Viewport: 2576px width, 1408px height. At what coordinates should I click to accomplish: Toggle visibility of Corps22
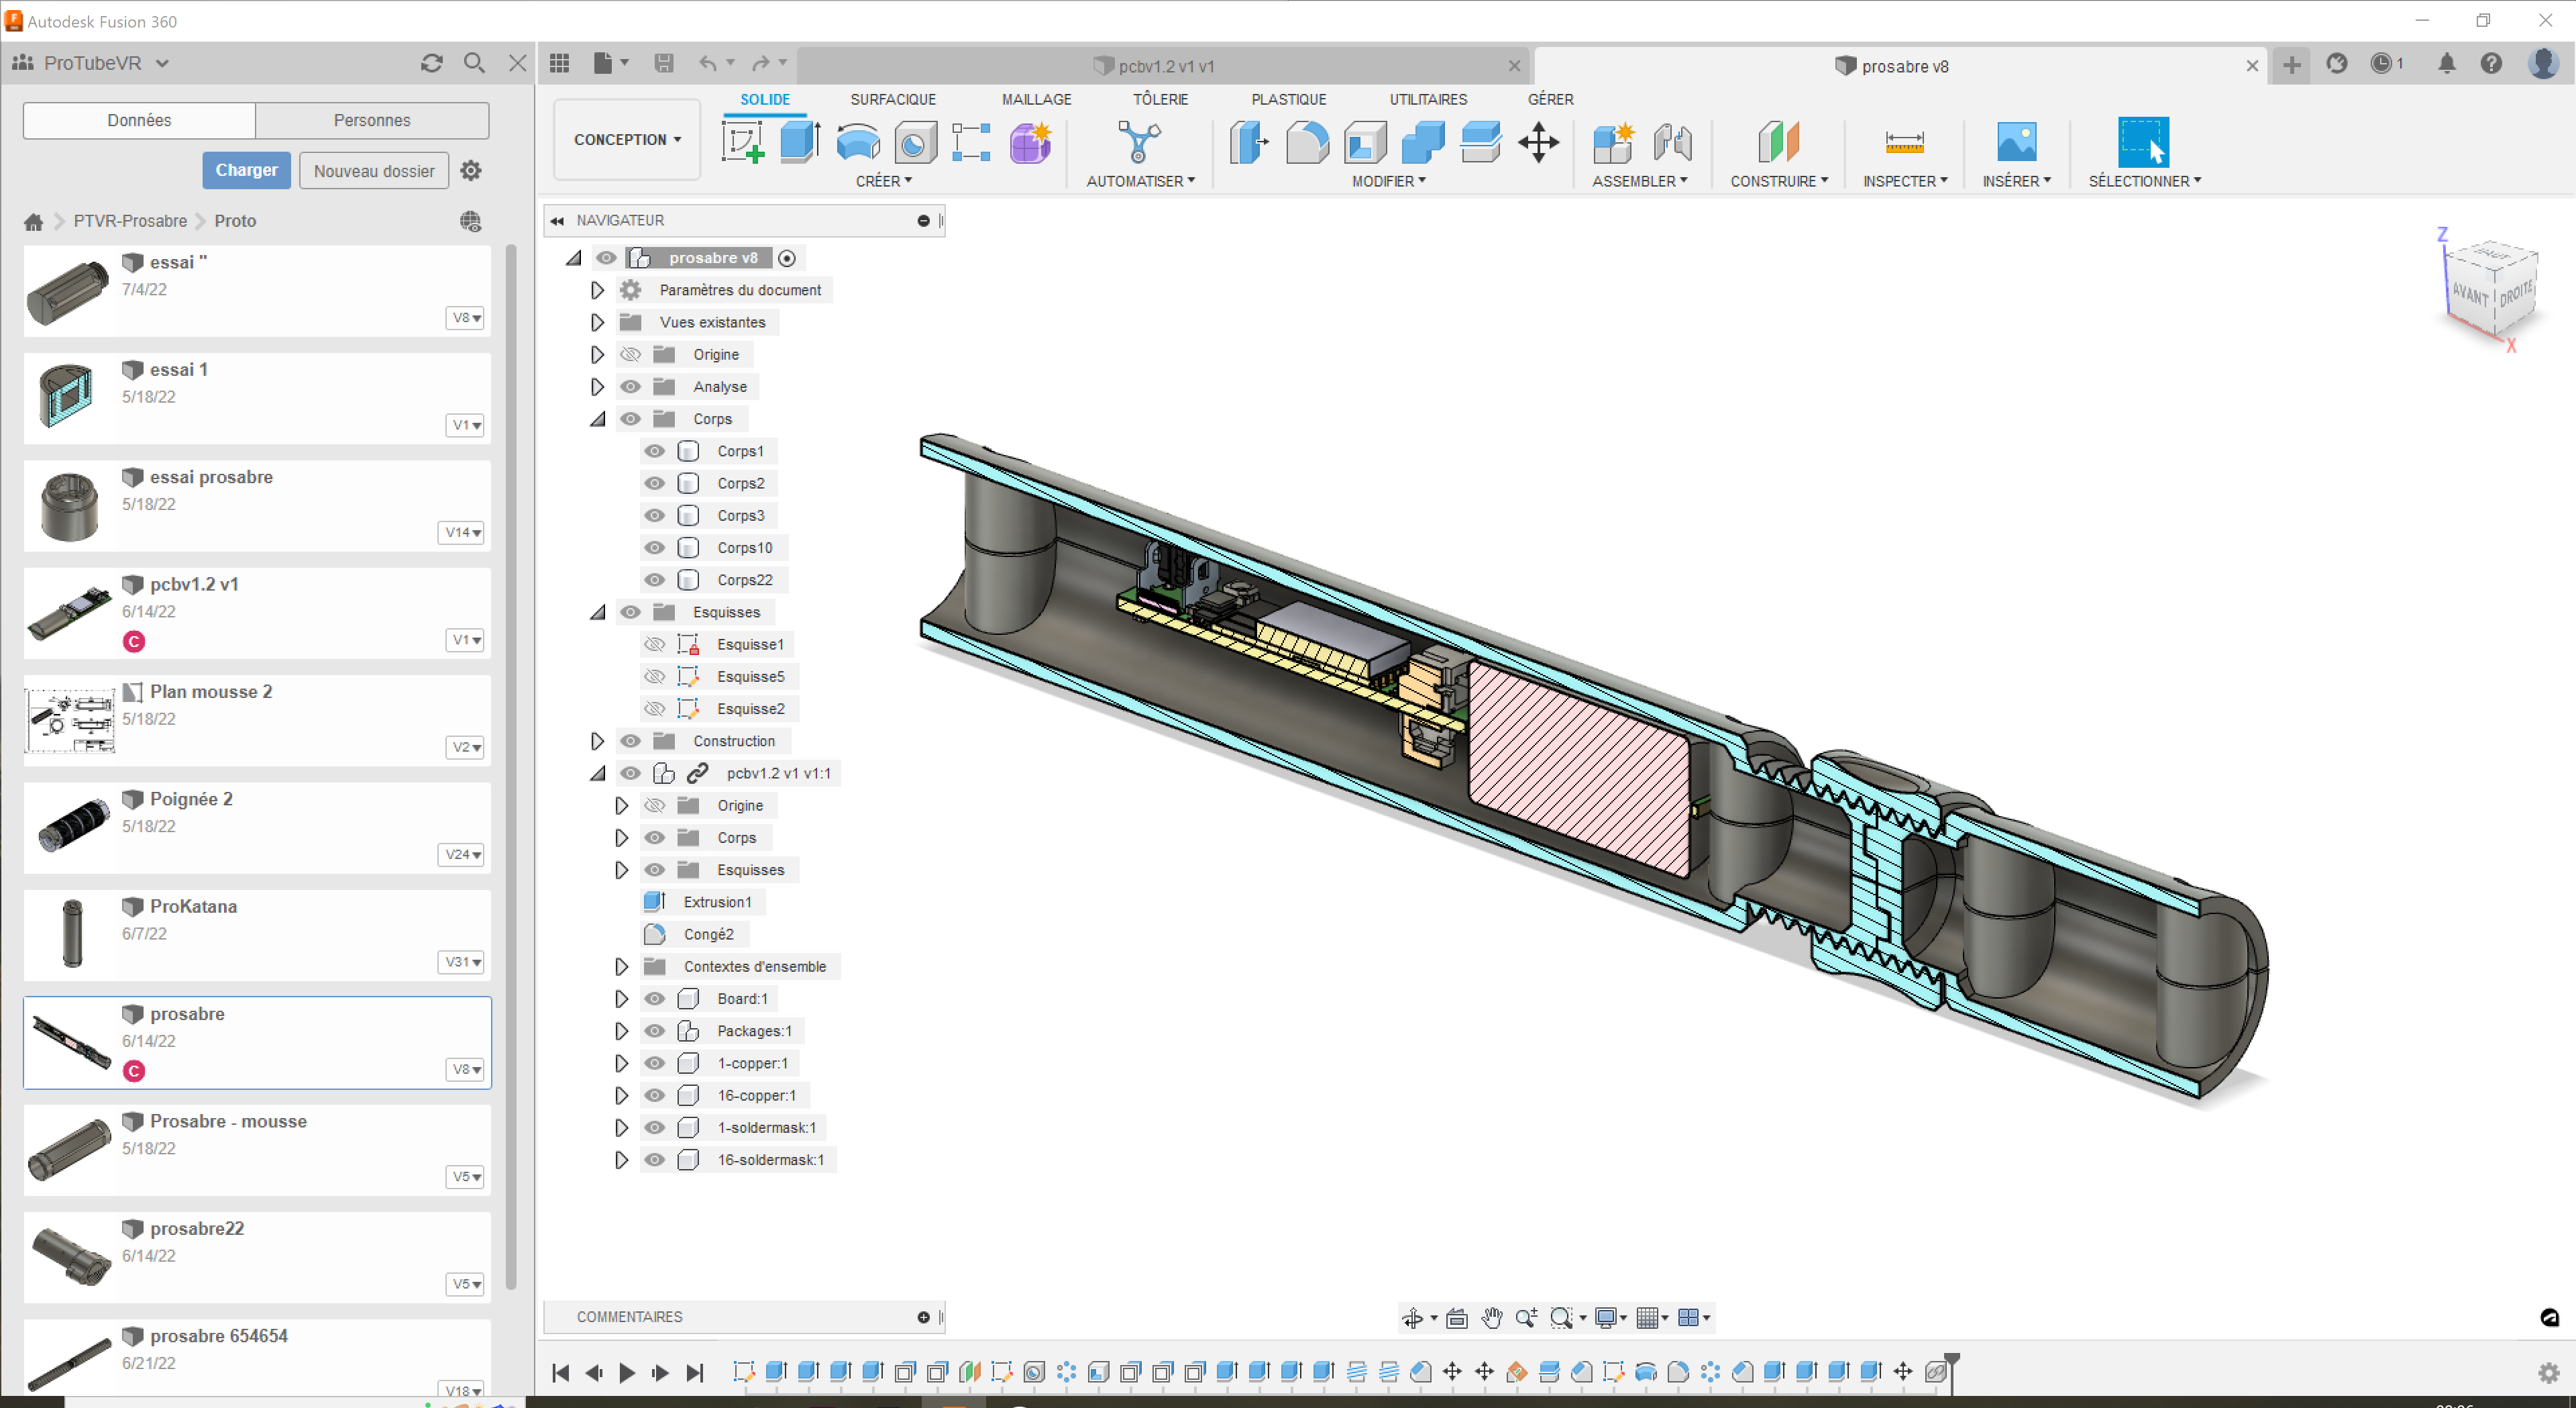coord(654,581)
